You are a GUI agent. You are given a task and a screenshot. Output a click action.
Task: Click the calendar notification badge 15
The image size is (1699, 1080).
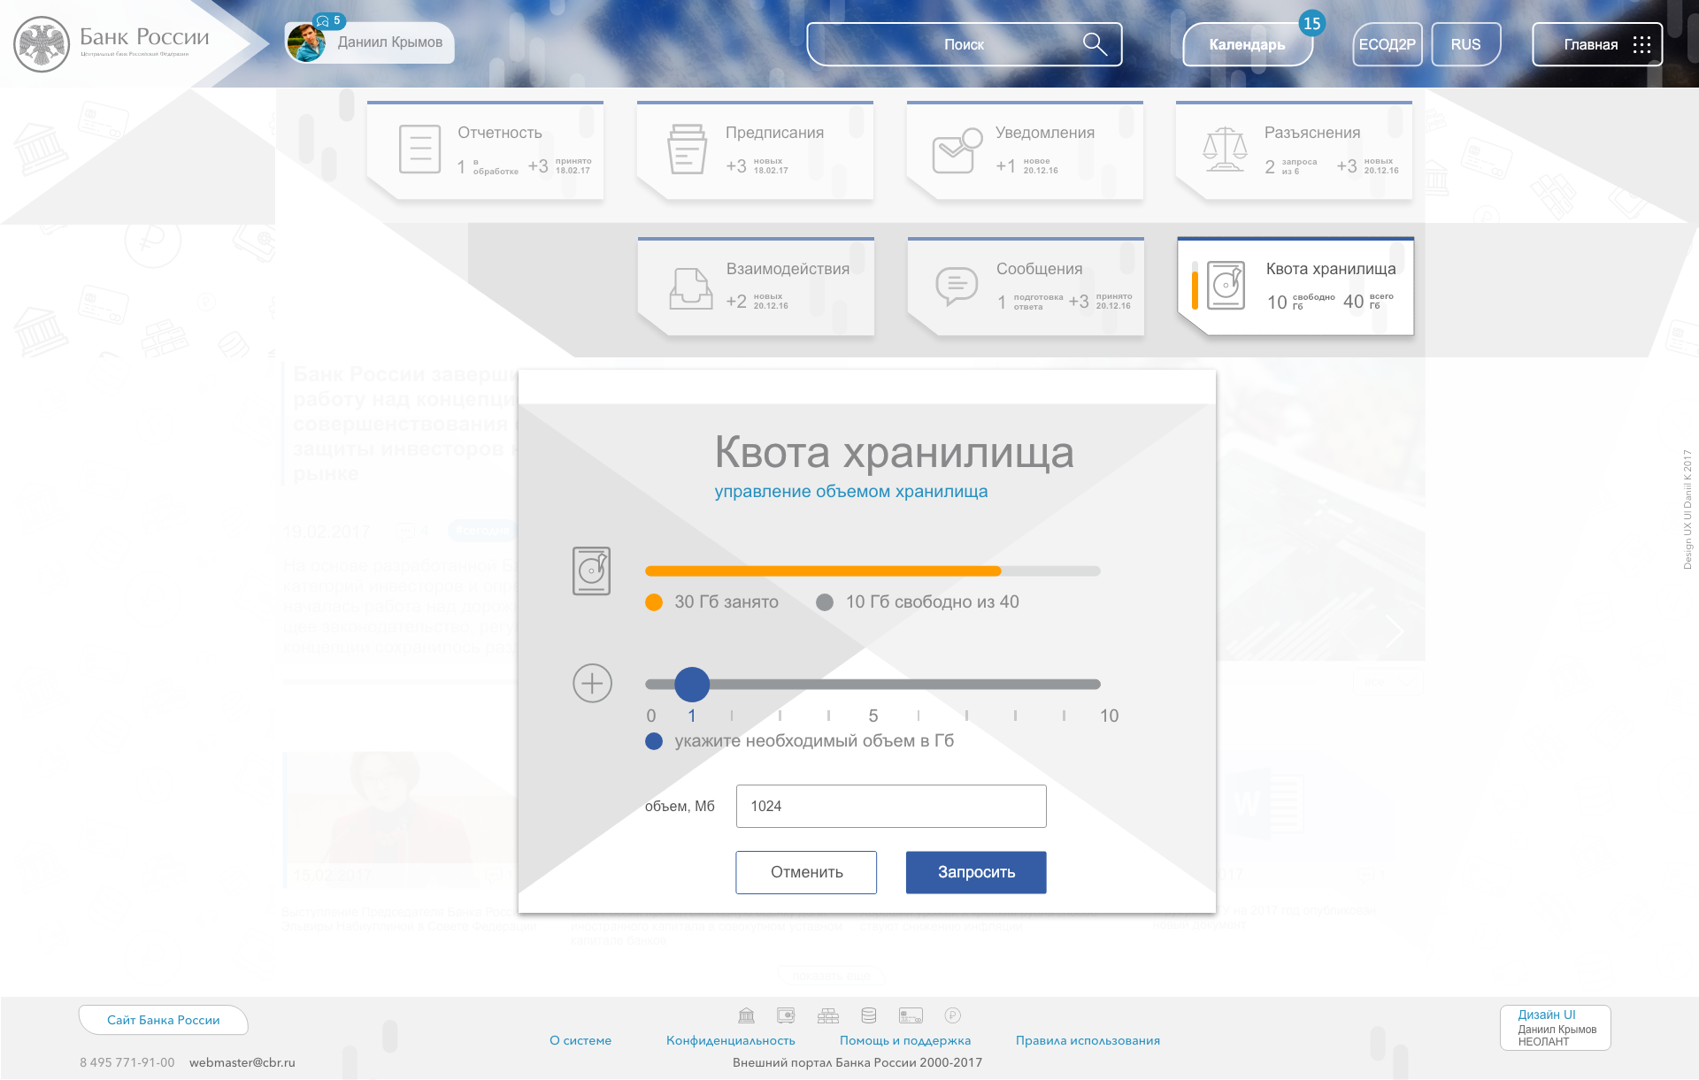point(1311,24)
